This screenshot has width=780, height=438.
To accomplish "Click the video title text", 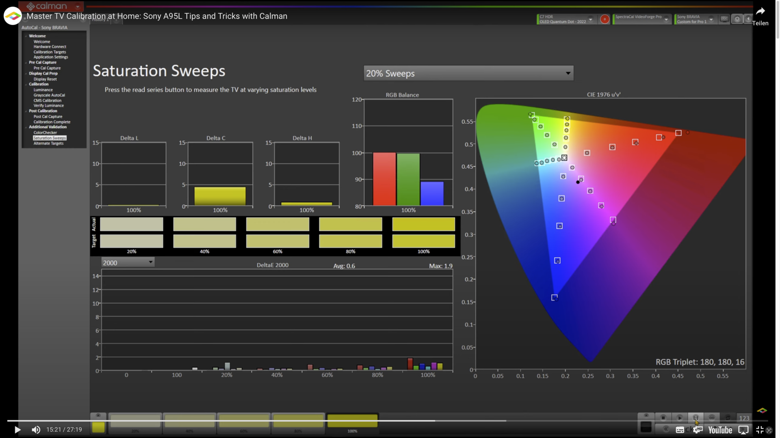I will [157, 16].
